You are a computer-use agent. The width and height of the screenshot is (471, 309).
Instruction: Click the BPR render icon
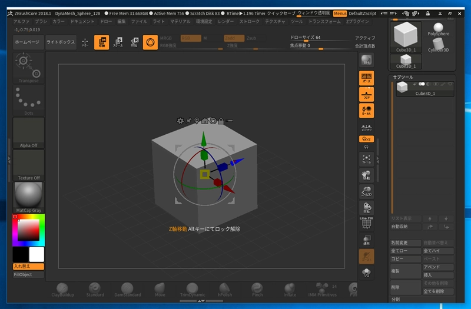(366, 60)
